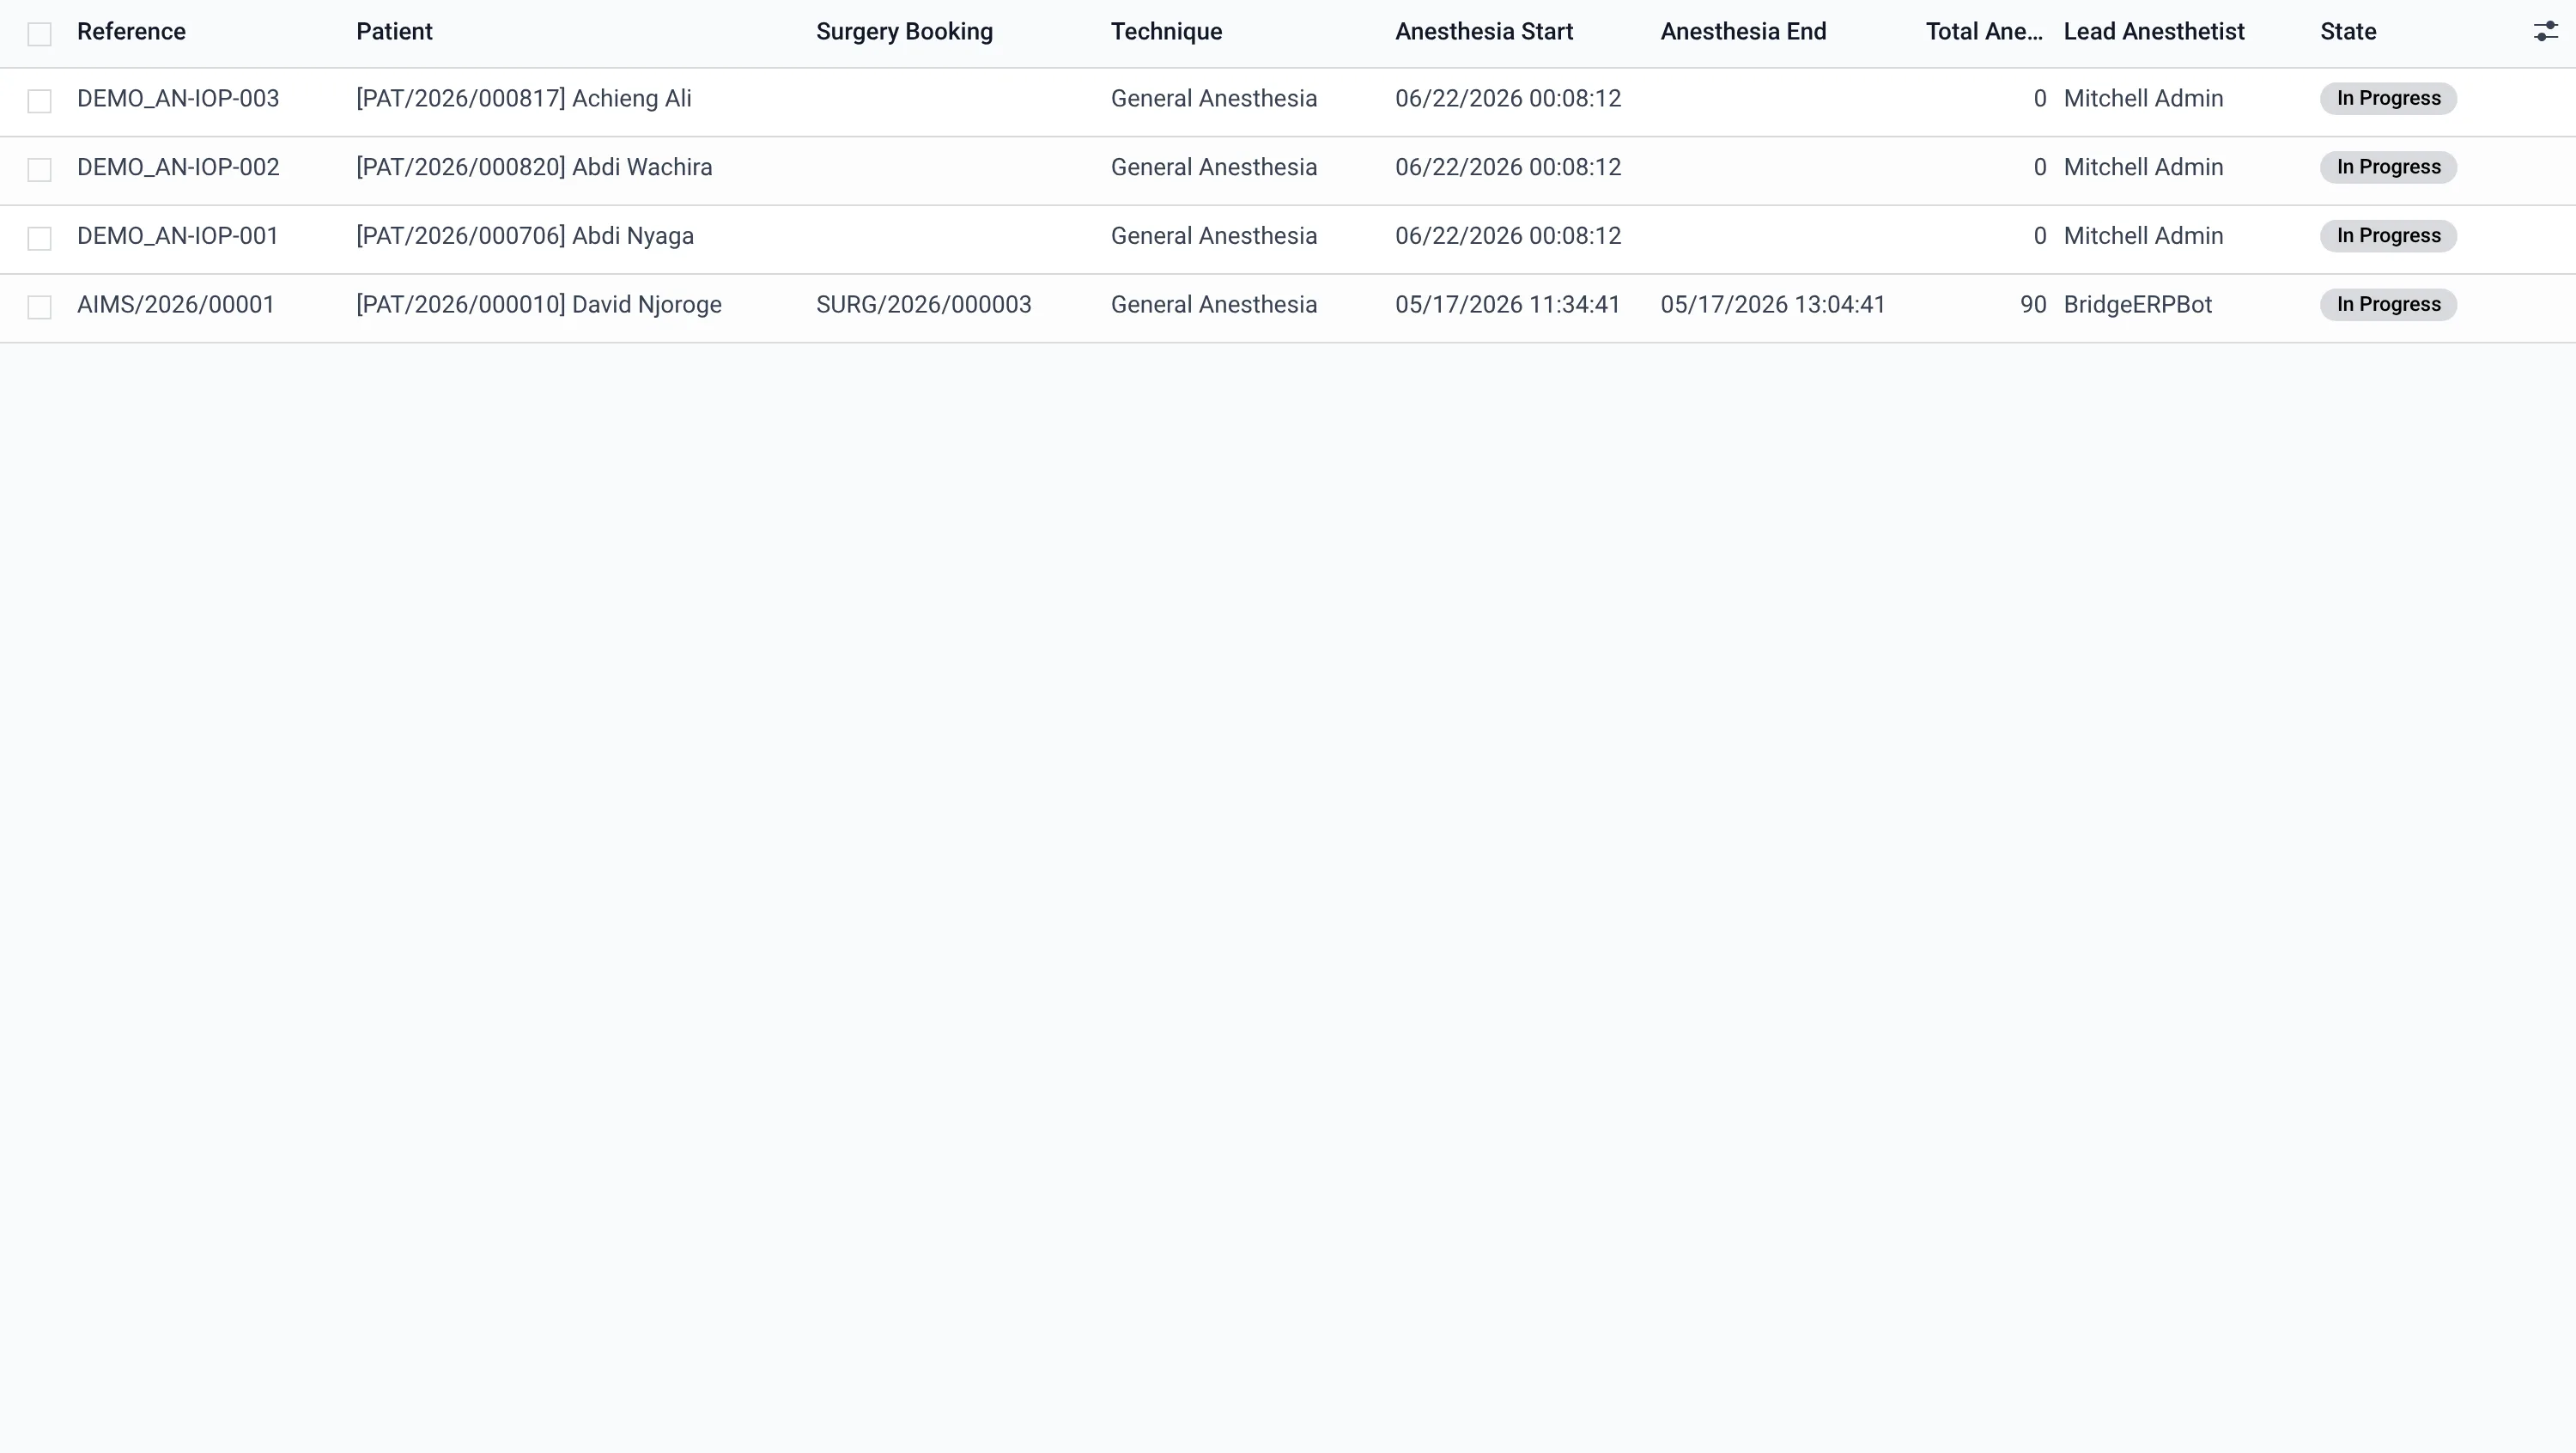Sort by the State column header

pos(2348,32)
